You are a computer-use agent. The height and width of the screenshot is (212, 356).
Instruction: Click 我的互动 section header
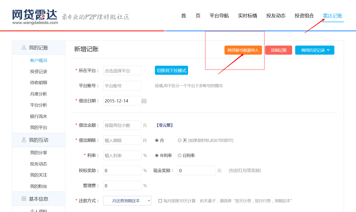tap(39, 140)
